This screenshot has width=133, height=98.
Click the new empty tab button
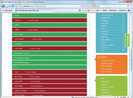tap(56, 11)
